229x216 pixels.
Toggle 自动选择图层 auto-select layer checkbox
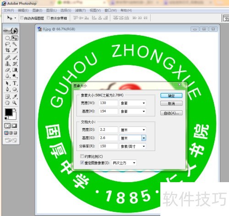[x=22, y=18]
